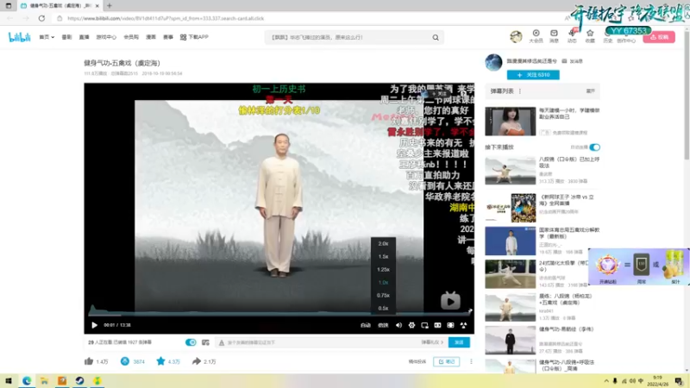Image resolution: width=690 pixels, height=388 pixels.
Task: Expand the danmaku list with 展开
Action: click(x=591, y=91)
